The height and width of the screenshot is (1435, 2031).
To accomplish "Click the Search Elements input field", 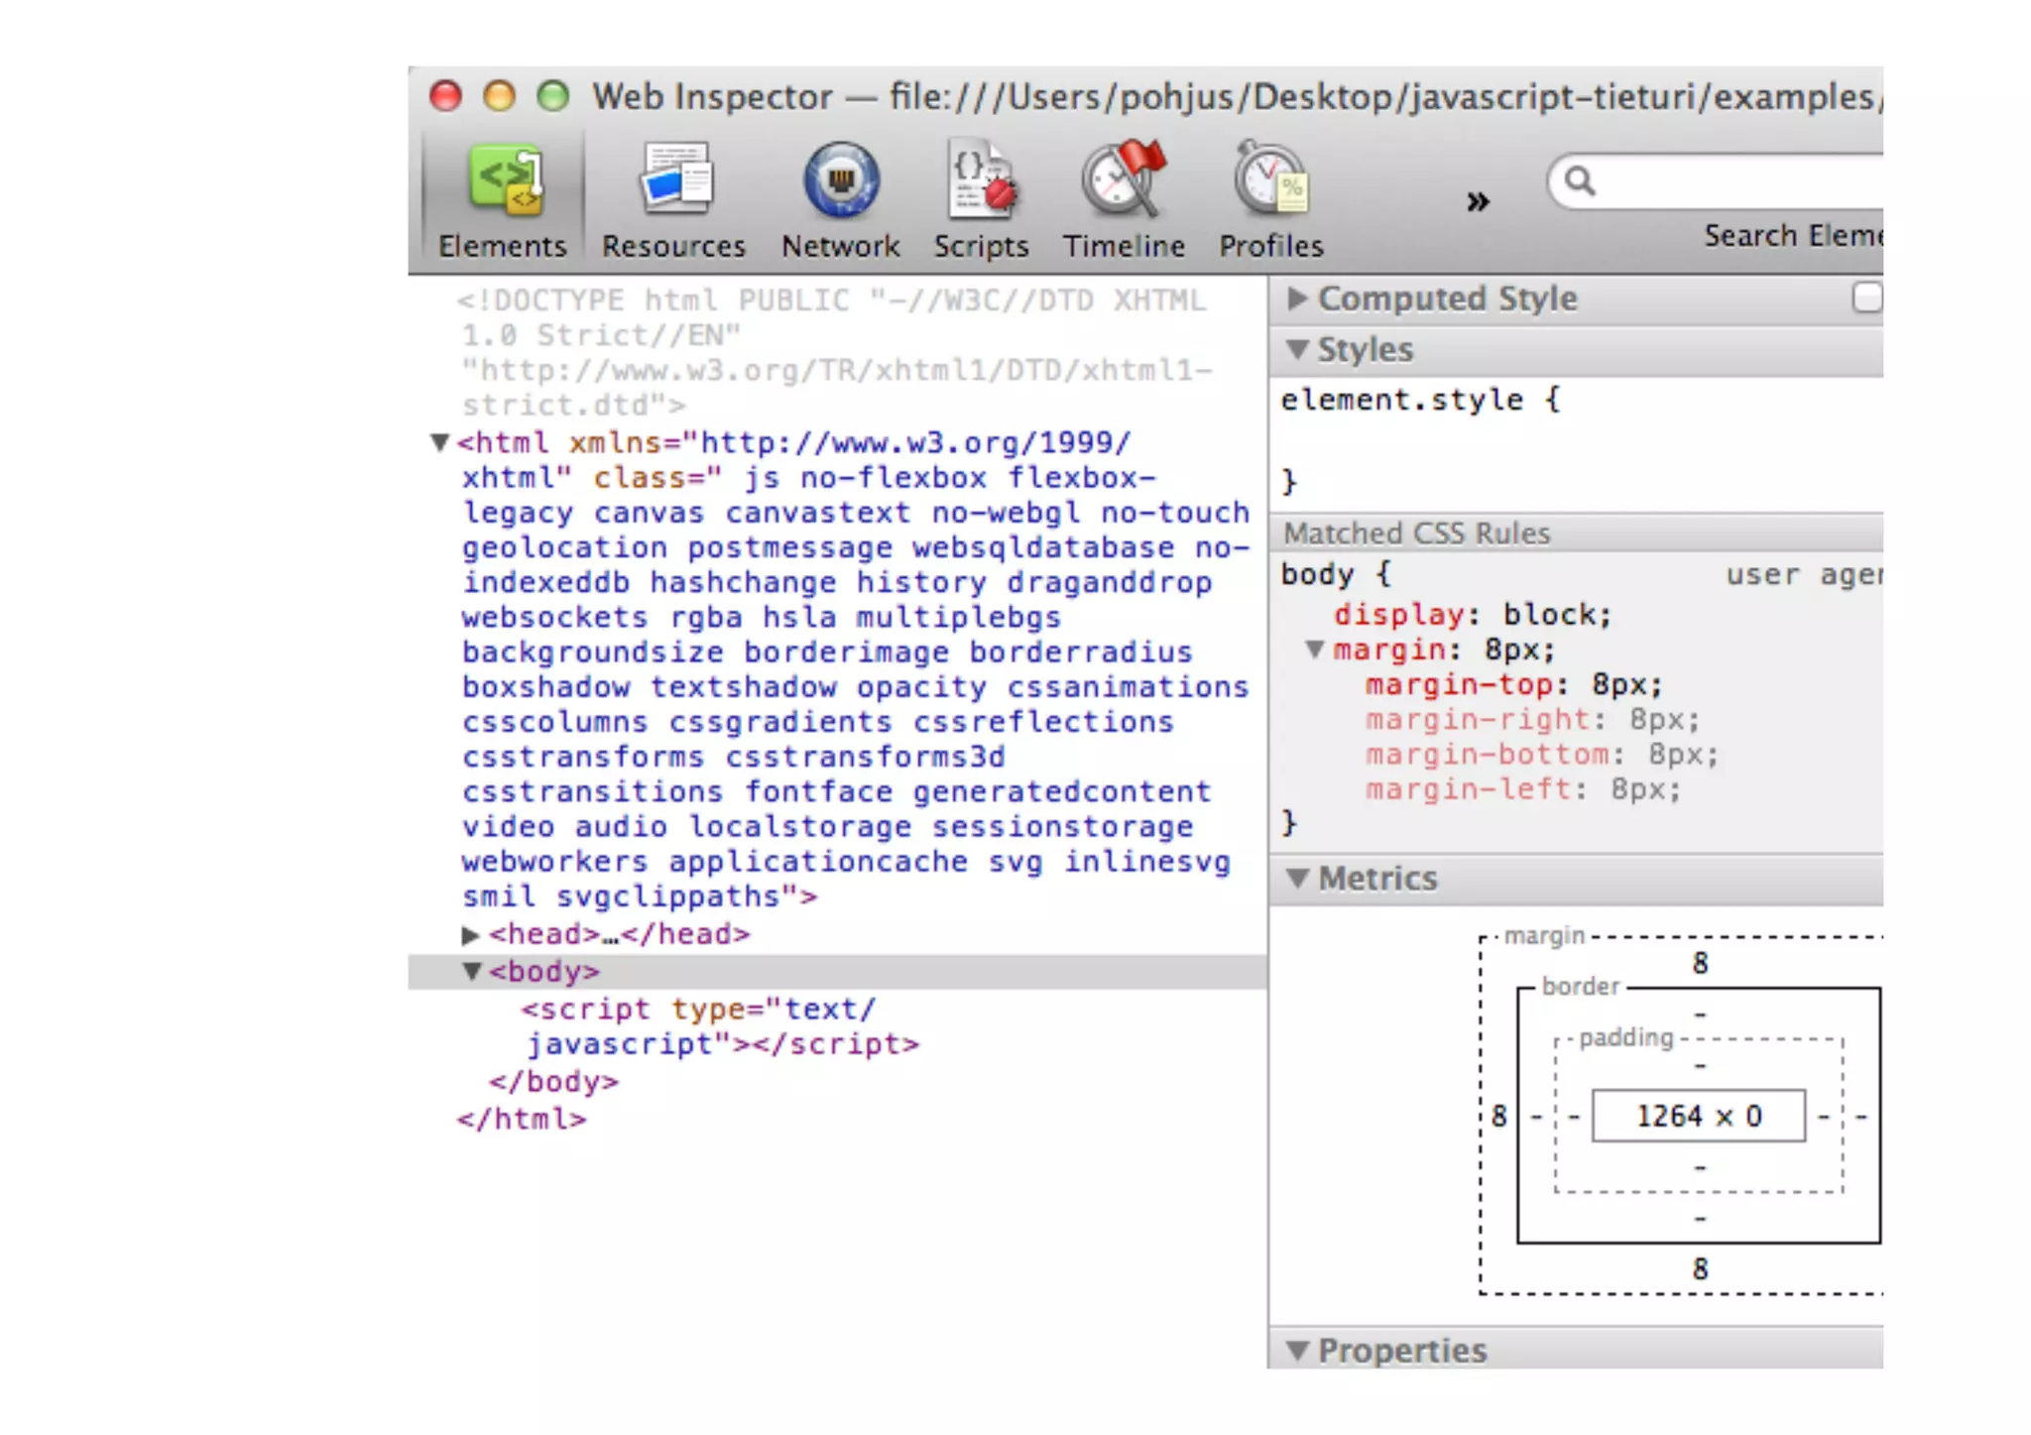I will click(x=1735, y=181).
